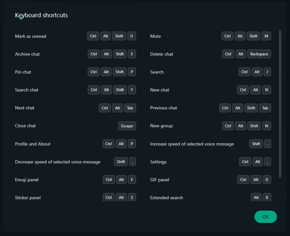Click the slash key badge in Search row

(x=267, y=72)
